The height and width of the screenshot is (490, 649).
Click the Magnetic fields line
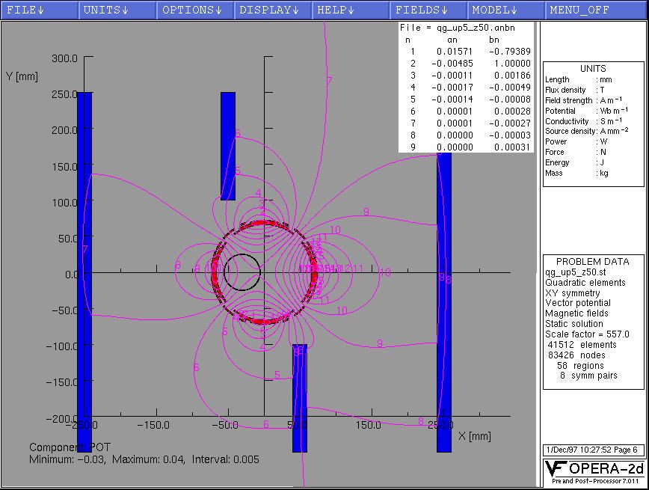(x=576, y=313)
